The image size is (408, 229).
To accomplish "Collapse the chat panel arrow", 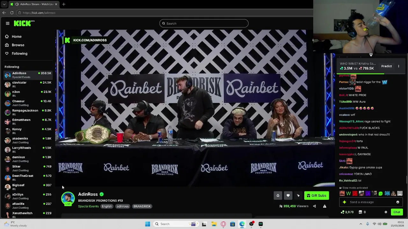I will pyautogui.click(x=371, y=55).
